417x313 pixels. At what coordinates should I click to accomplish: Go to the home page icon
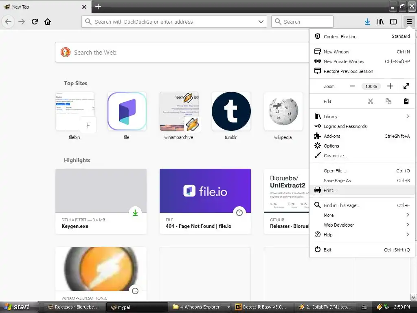click(48, 22)
